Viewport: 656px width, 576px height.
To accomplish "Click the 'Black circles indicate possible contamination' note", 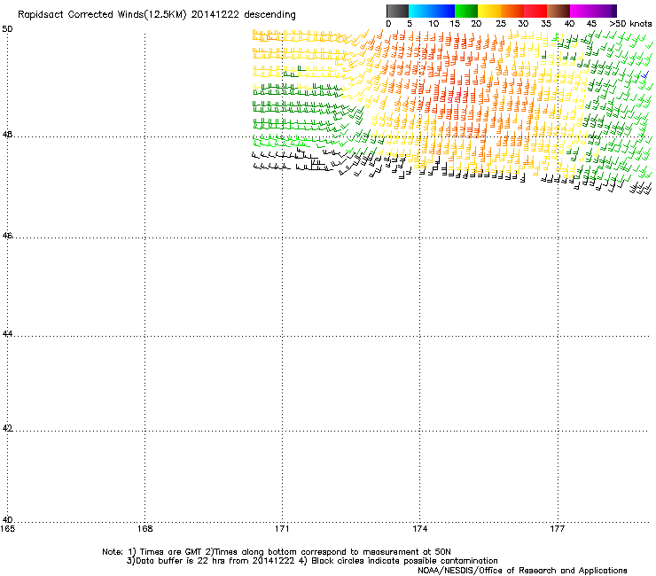I will tap(404, 561).
